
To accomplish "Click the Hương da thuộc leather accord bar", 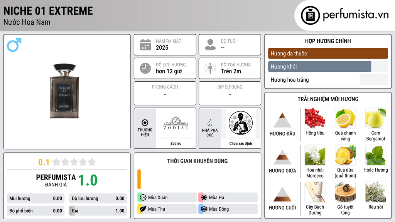I will tap(328, 53).
